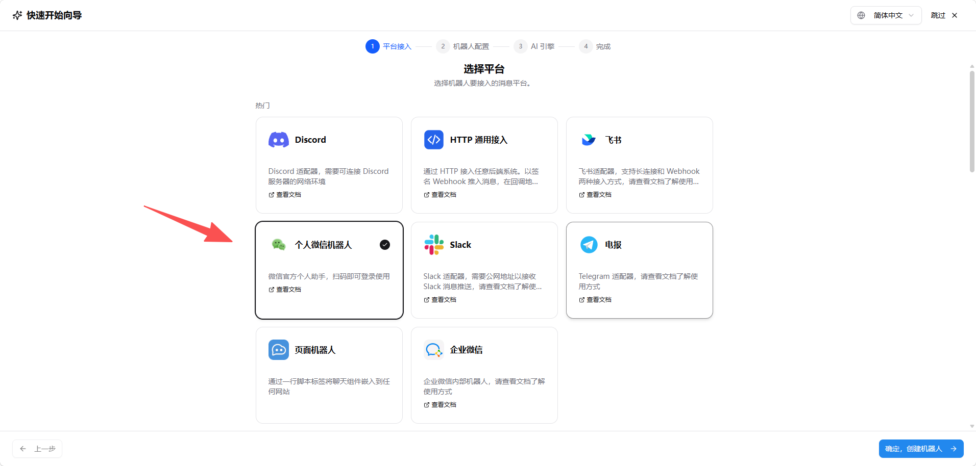Click the 企业微信 logo icon

[x=434, y=350]
